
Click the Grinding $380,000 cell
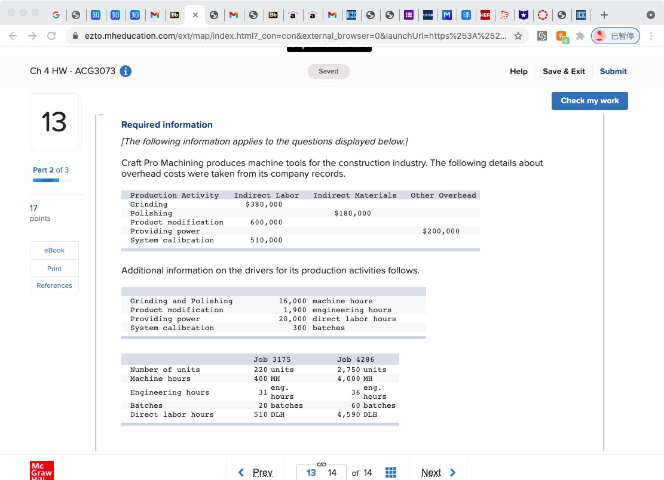264,204
